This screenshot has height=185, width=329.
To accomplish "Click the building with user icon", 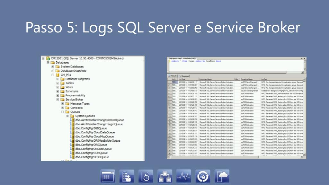I will (127, 176).
